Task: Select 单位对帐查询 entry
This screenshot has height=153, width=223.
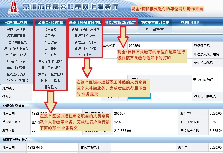Action: click(16, 68)
